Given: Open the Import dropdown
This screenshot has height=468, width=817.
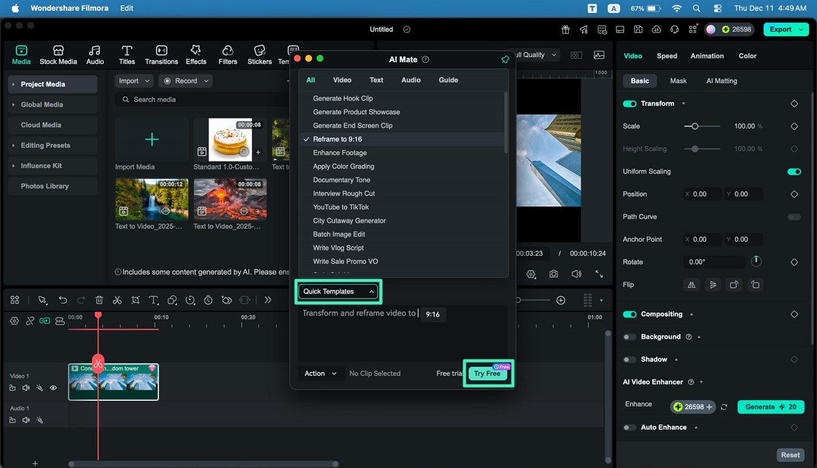Looking at the screenshot, I should [134, 81].
